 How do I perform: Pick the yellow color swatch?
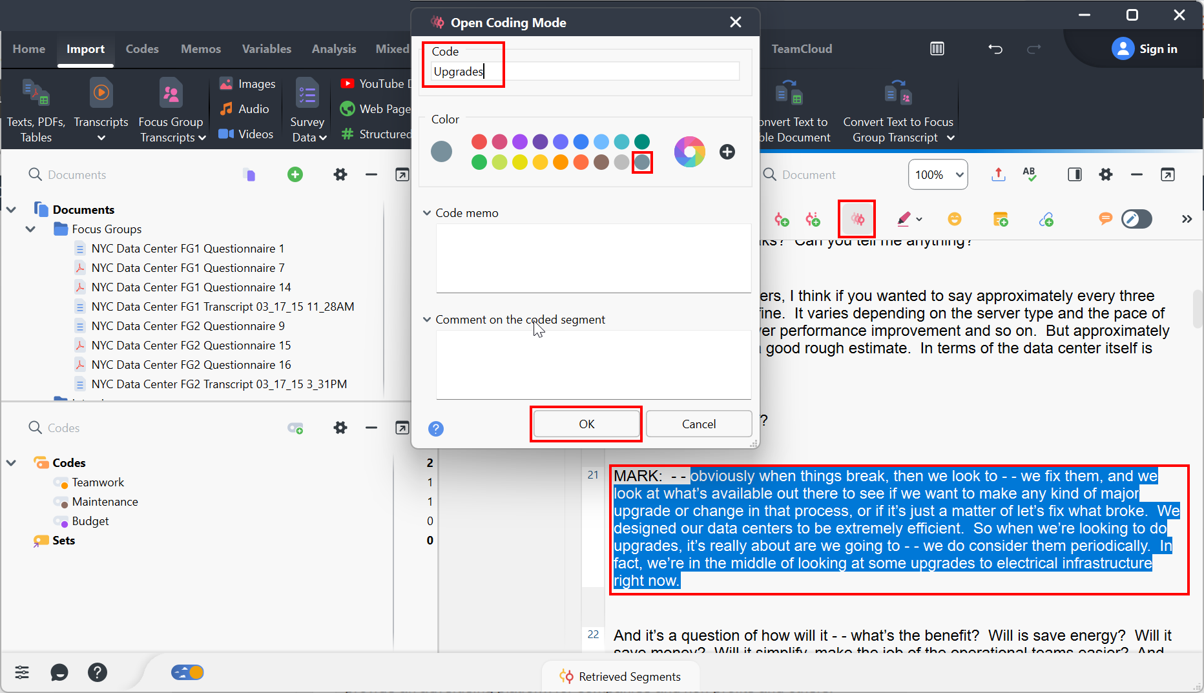pyautogui.click(x=520, y=162)
